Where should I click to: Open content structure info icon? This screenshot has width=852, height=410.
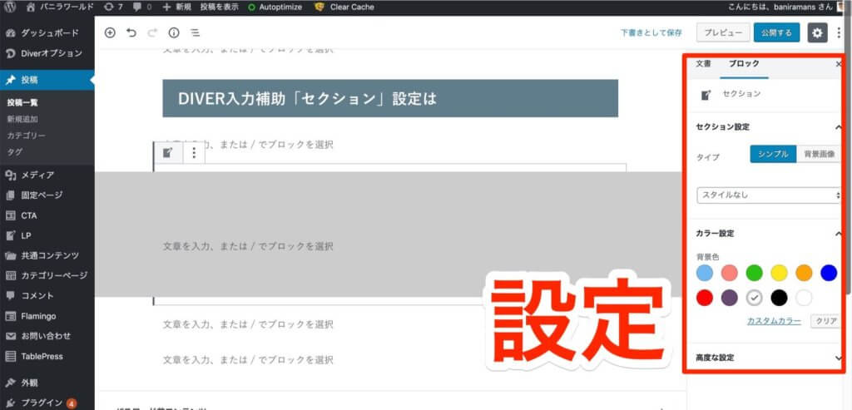[x=174, y=32]
